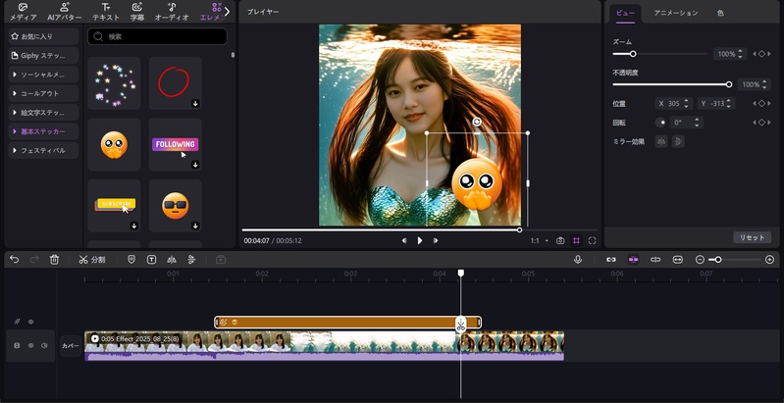Add keyframe for 位置 position
The height and width of the screenshot is (403, 784).
(x=761, y=103)
